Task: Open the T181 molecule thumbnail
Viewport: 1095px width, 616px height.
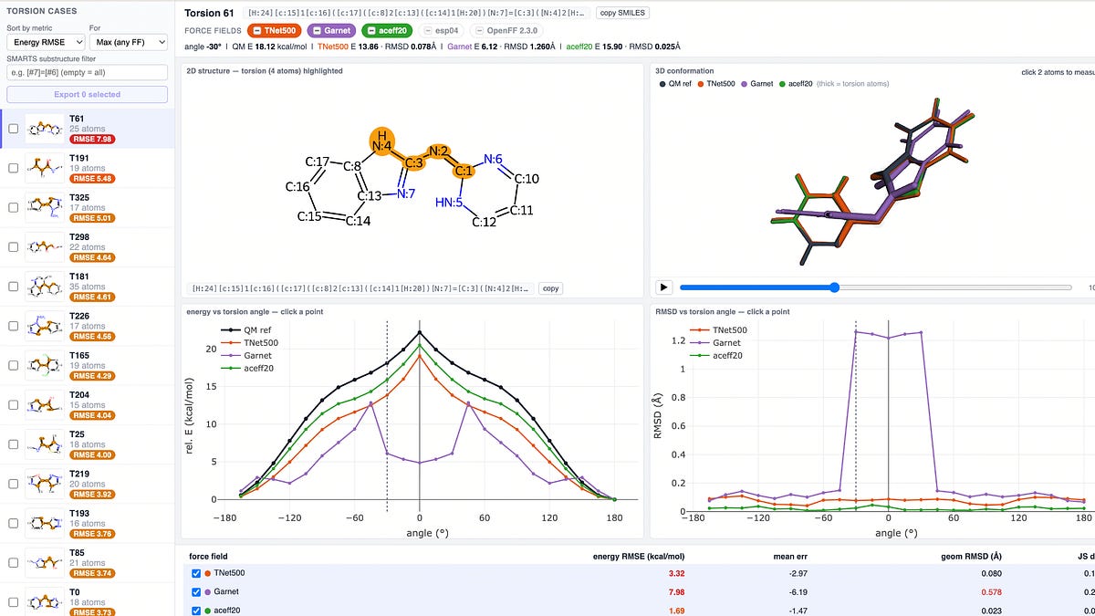Action: pos(45,286)
